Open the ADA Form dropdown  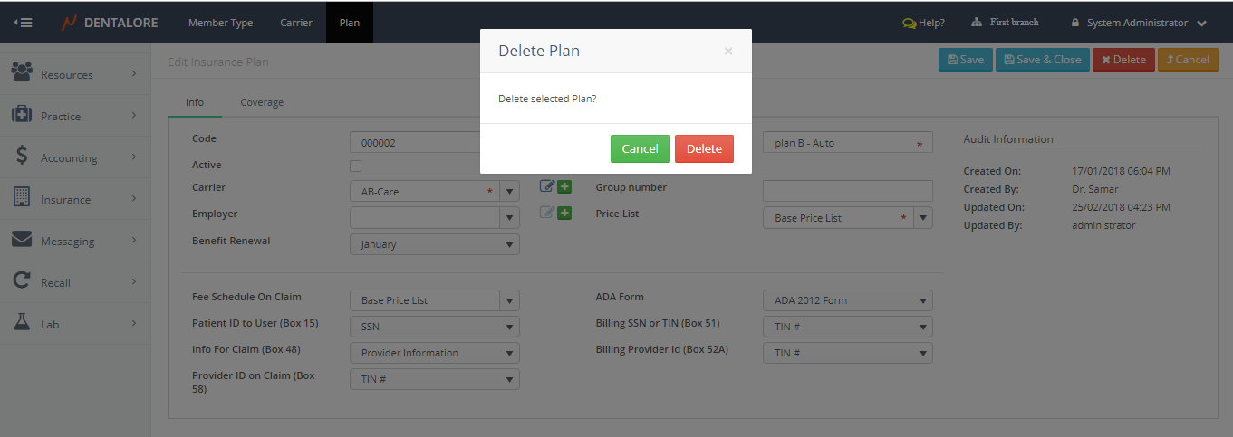coord(847,300)
